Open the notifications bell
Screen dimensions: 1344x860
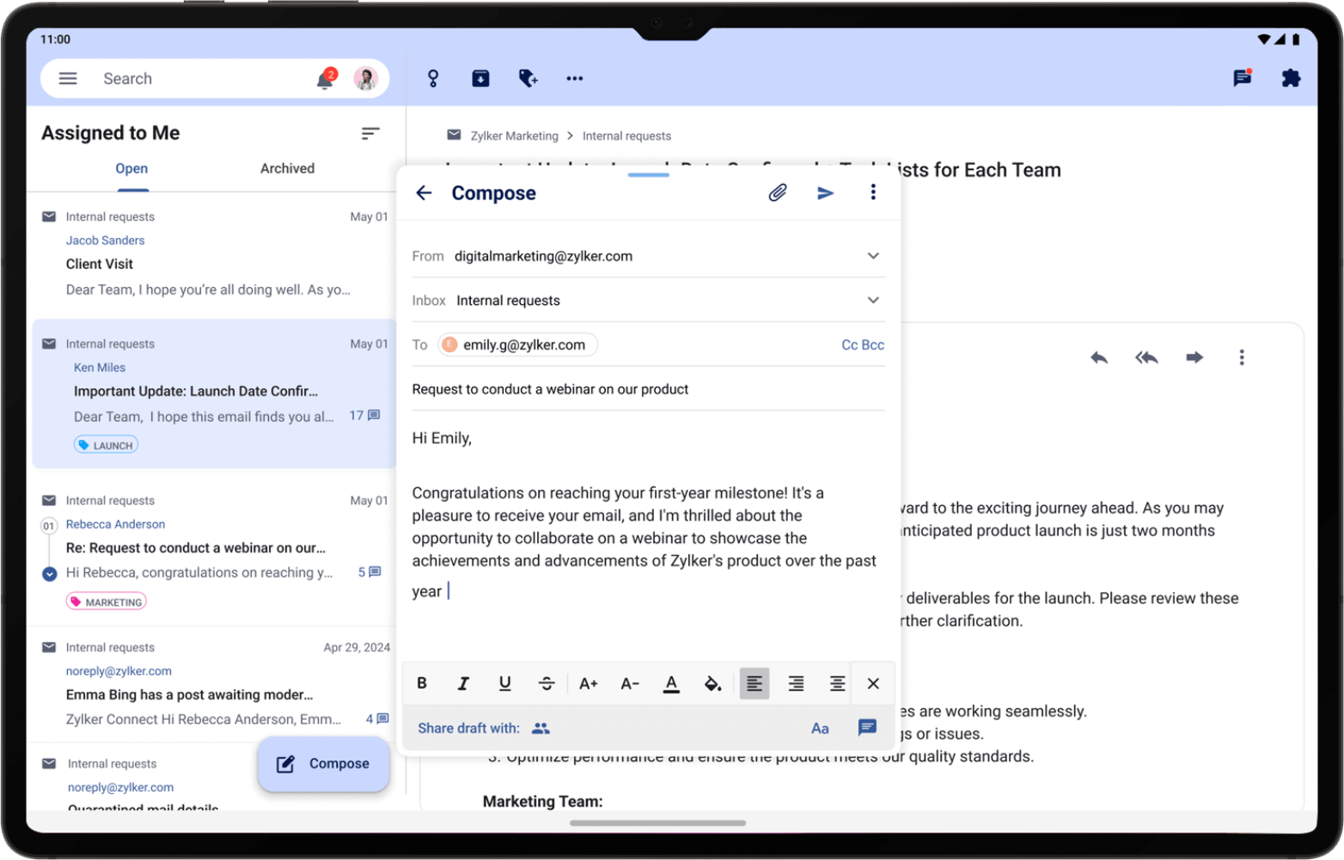tap(326, 79)
